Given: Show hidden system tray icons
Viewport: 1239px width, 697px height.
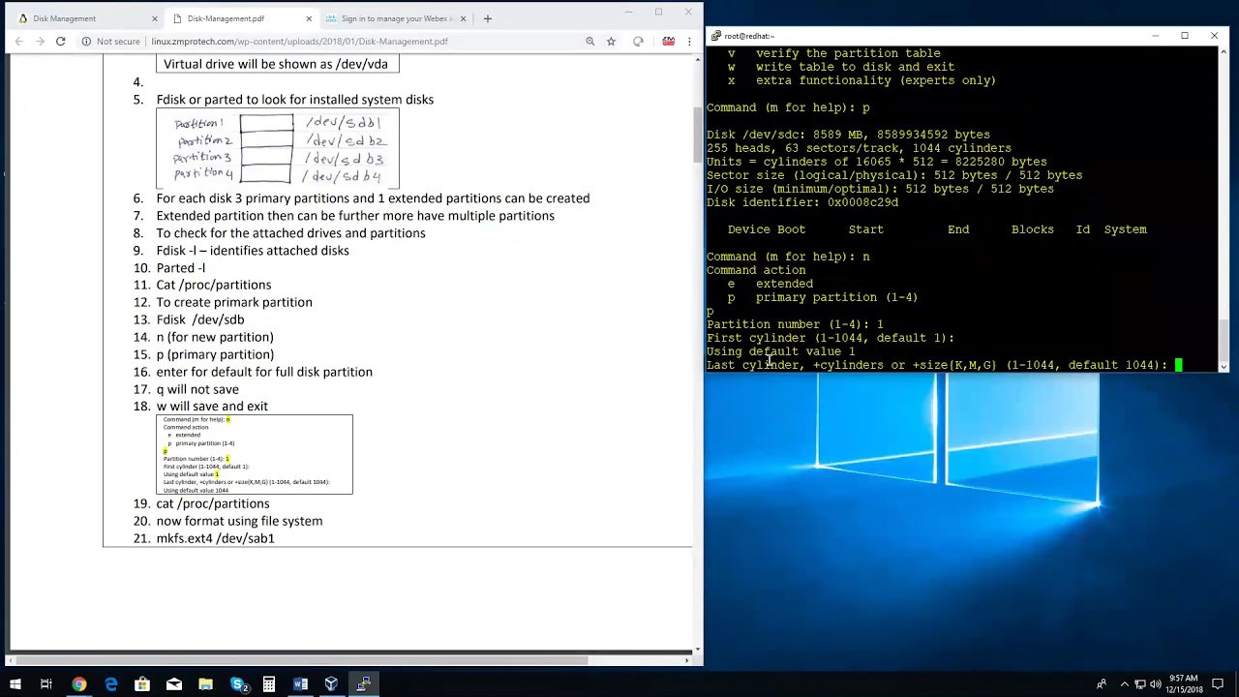Looking at the screenshot, I should pyautogui.click(x=1123, y=684).
